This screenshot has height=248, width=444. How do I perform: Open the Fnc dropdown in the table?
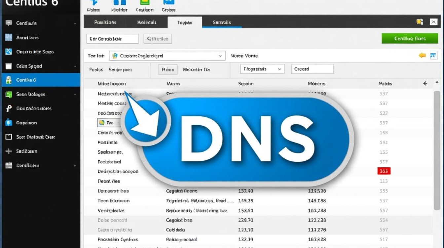pos(110,123)
